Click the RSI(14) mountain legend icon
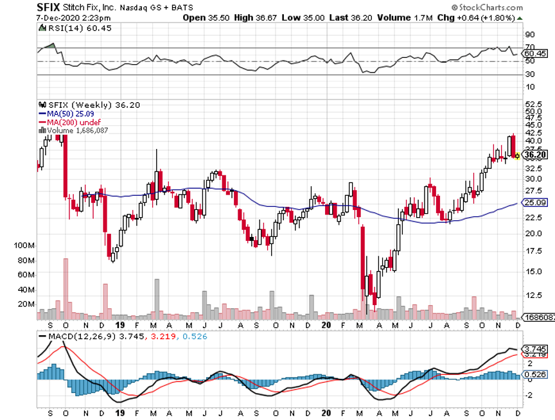Viewport: 555px width, 420px height. [x=42, y=28]
